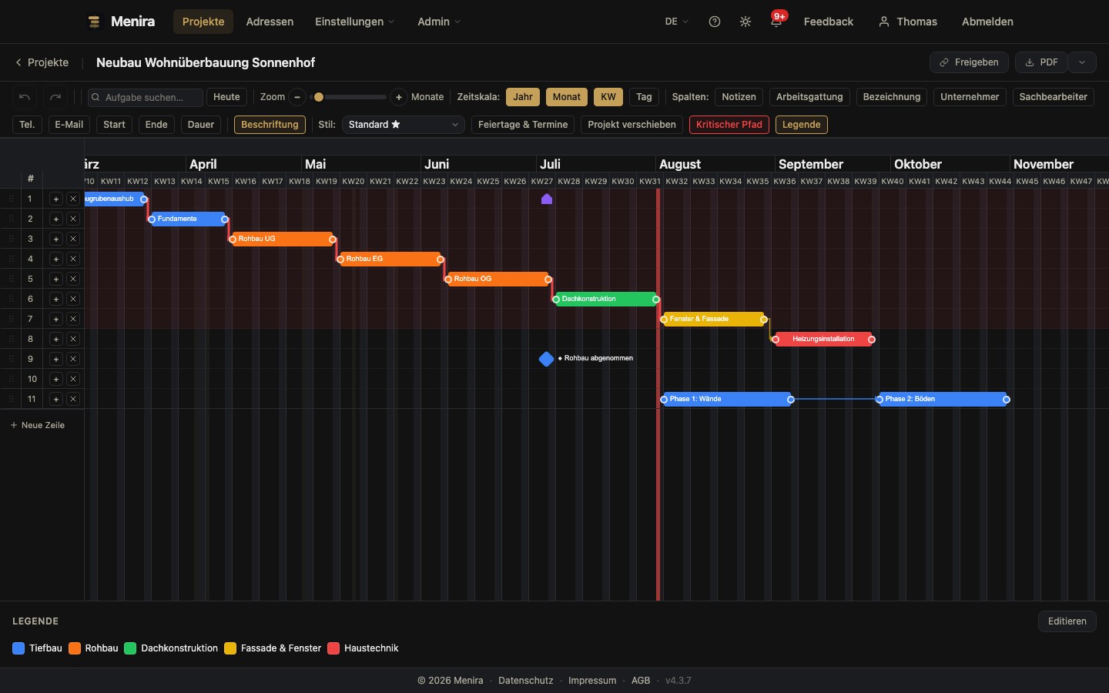The height and width of the screenshot is (693, 1109).
Task: Toggle the Kritischer Pfad highlight
Action: (x=729, y=125)
